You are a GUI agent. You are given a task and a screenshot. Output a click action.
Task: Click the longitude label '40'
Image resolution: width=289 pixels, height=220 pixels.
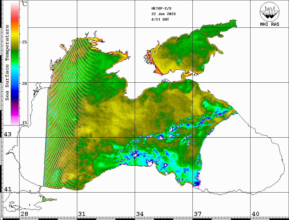coord(255,214)
